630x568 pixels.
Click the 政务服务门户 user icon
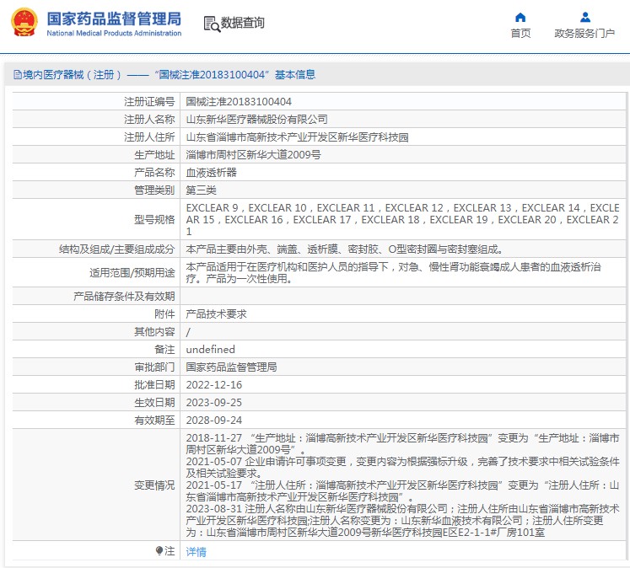[585, 17]
